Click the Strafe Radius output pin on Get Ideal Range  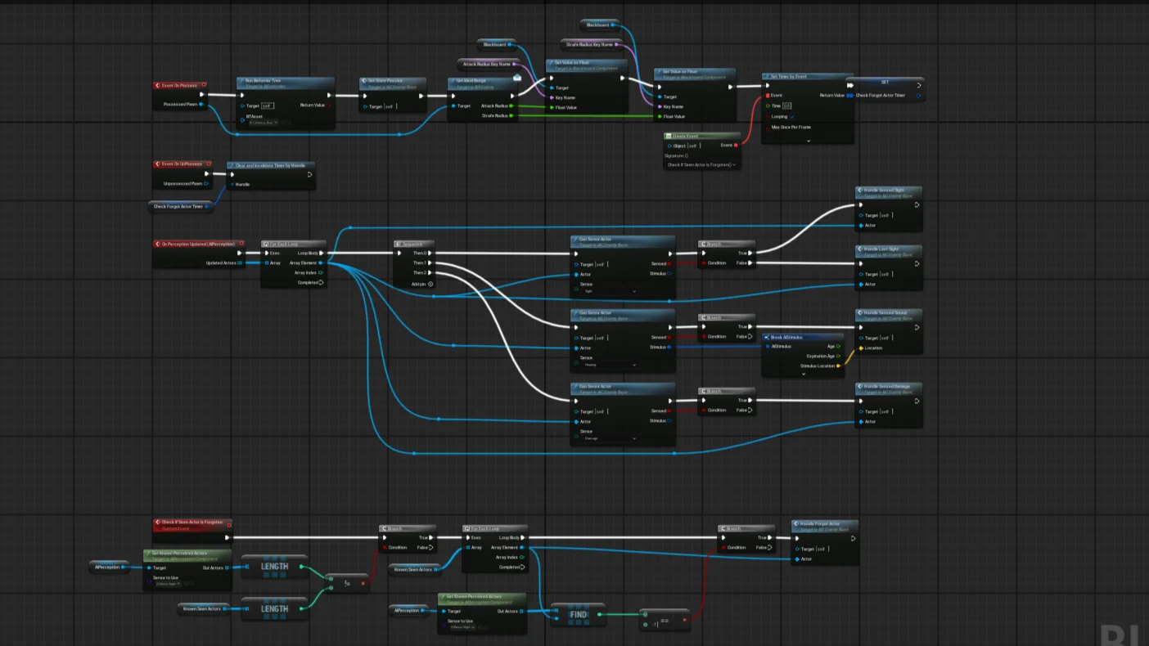[x=511, y=116]
